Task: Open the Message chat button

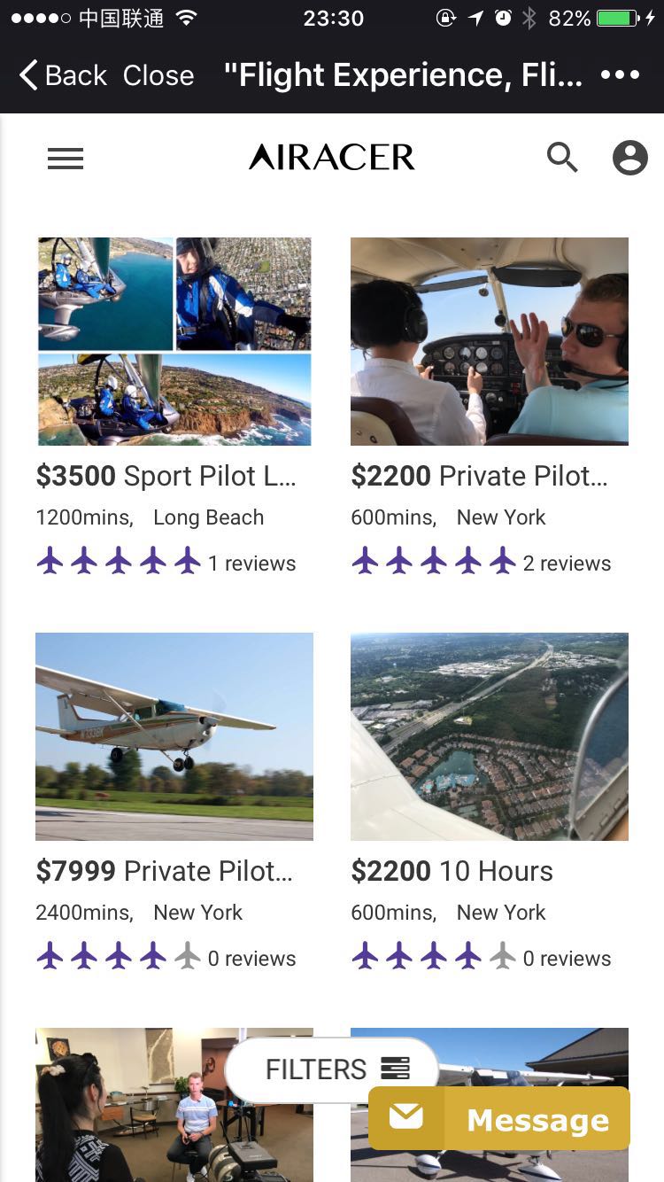Action: tap(537, 1120)
